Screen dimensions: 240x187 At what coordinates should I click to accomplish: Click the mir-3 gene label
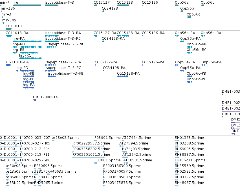coord(6,14)
